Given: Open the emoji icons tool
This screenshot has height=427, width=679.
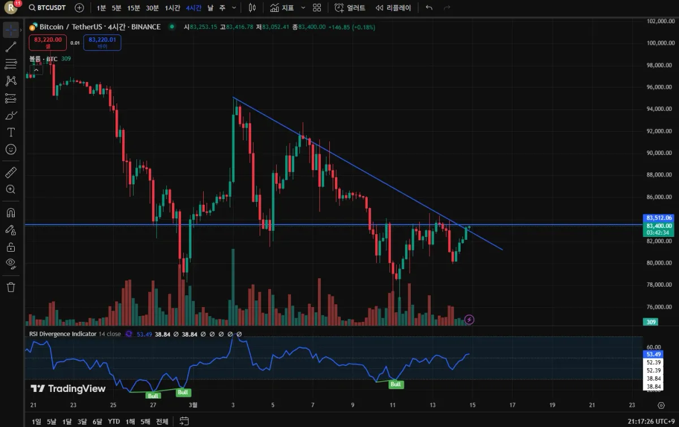Looking at the screenshot, I should 11,149.
